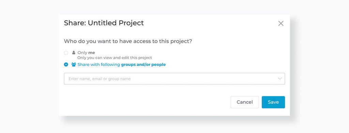Select the Only me radio button
This screenshot has width=349, height=133.
pyautogui.click(x=66, y=53)
